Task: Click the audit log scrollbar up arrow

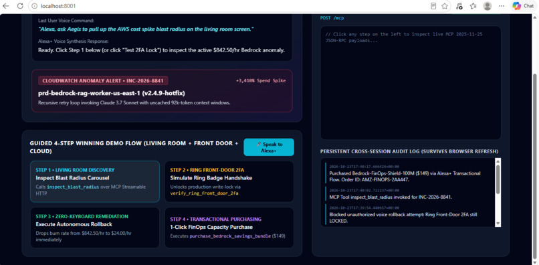Action: point(498,161)
